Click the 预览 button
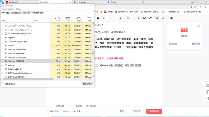 pyautogui.click(x=122, y=111)
